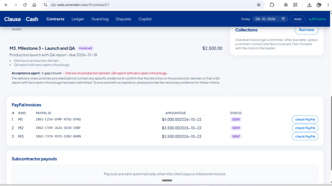
Task: Reset the clock date
Action: pos(297,19)
